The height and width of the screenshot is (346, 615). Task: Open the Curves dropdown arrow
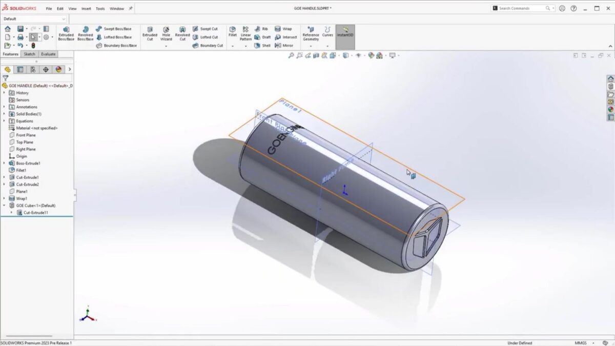327,47
